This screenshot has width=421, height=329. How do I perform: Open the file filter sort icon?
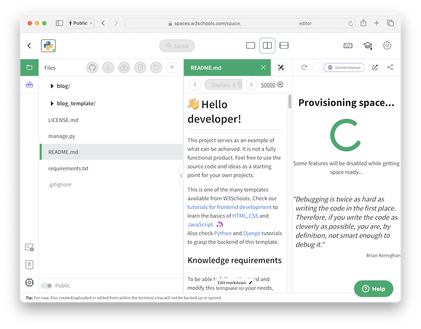coord(172,68)
